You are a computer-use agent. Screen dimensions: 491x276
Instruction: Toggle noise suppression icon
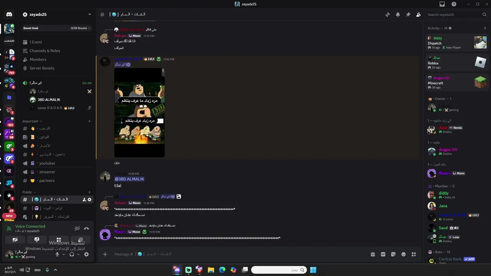coord(77,228)
